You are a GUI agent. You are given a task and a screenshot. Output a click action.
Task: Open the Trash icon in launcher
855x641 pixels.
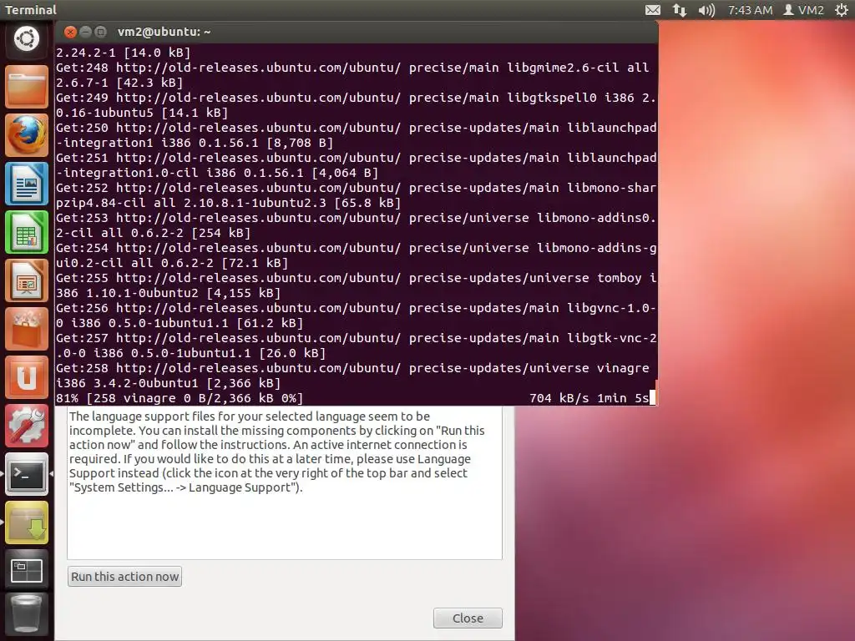[x=26, y=616]
